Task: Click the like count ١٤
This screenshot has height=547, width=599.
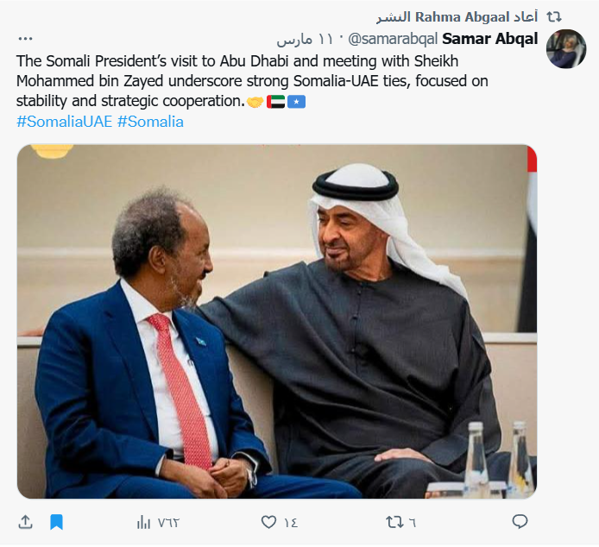Action: 290,522
